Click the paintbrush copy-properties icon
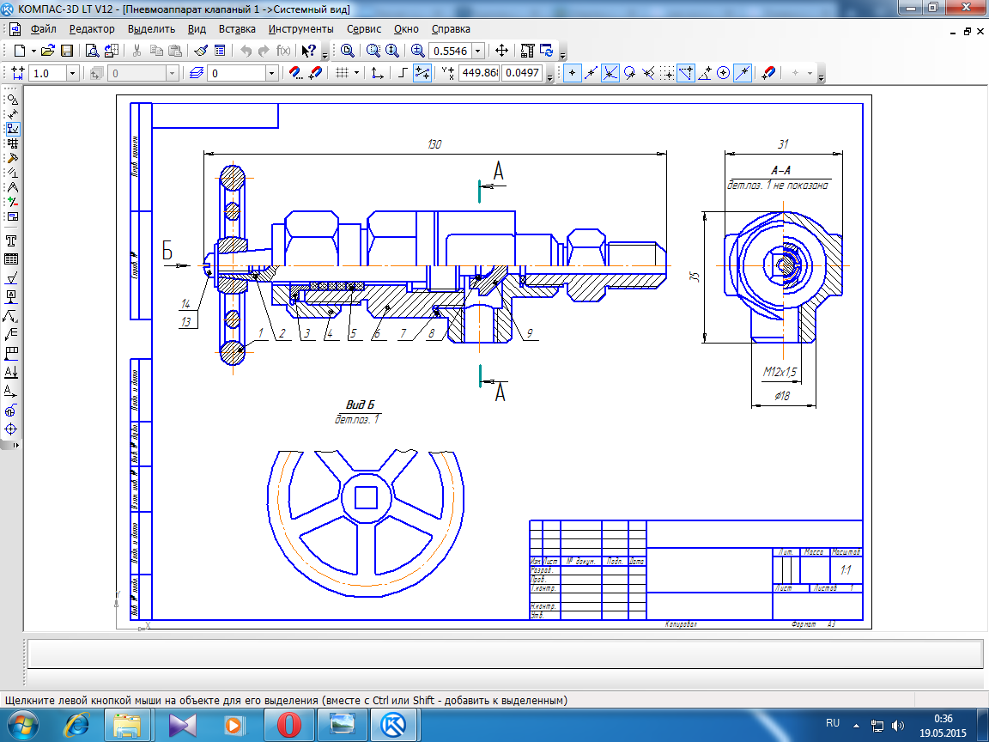 [201, 51]
